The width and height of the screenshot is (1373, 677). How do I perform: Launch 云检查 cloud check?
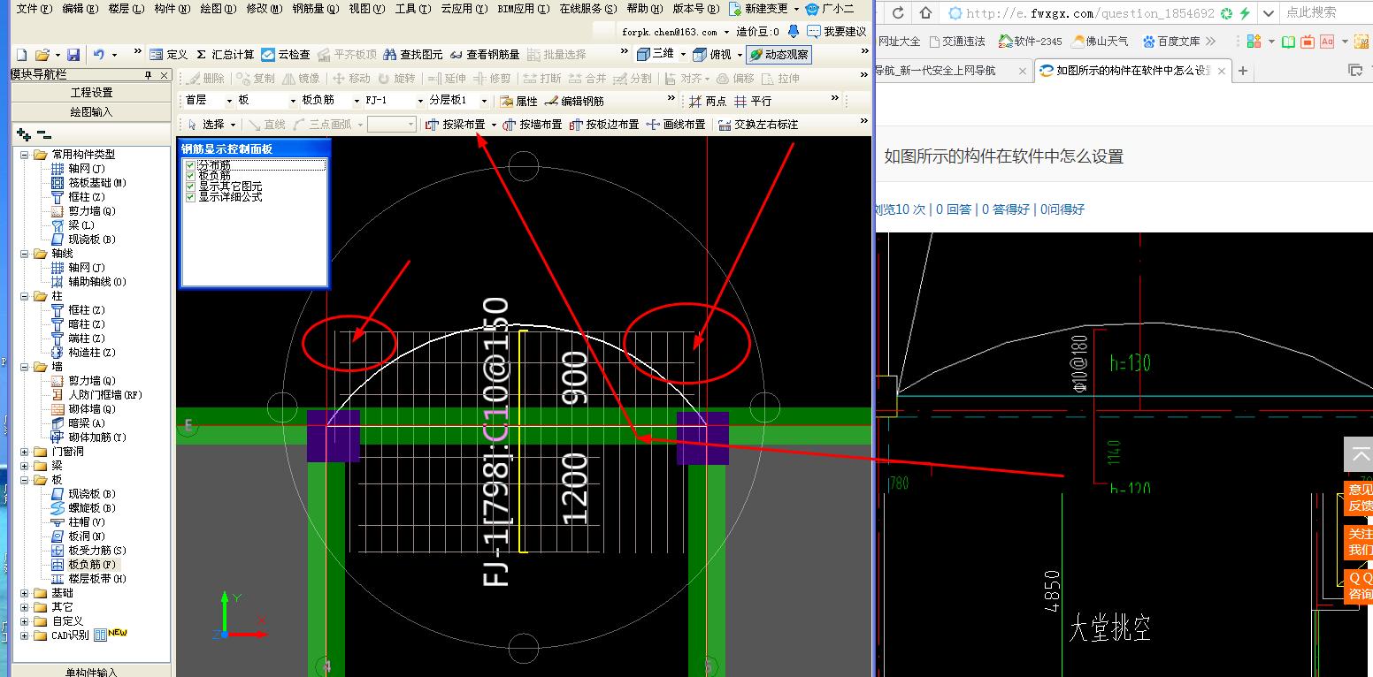(286, 55)
